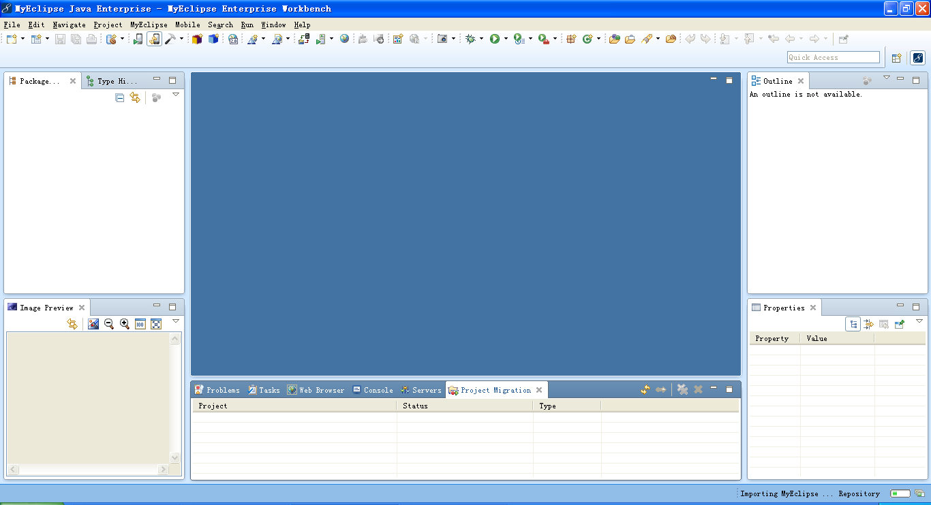Click Fit to window icon in Image Preview
The image size is (931, 505).
pyautogui.click(x=156, y=324)
